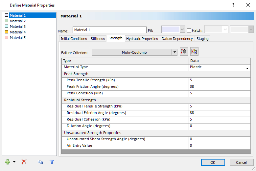256x171 pixels.
Task: Expand the Failure Criterion Mohr-Coulomb dropdown
Action: pos(174,52)
